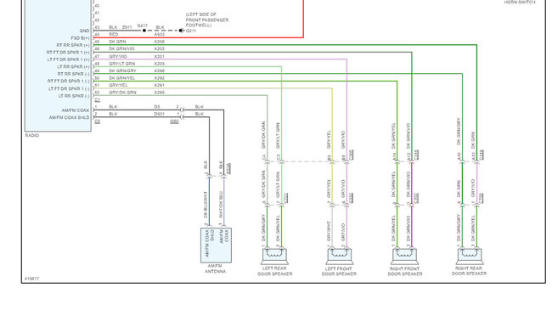Click the right front door speaker symbol

tap(404, 256)
